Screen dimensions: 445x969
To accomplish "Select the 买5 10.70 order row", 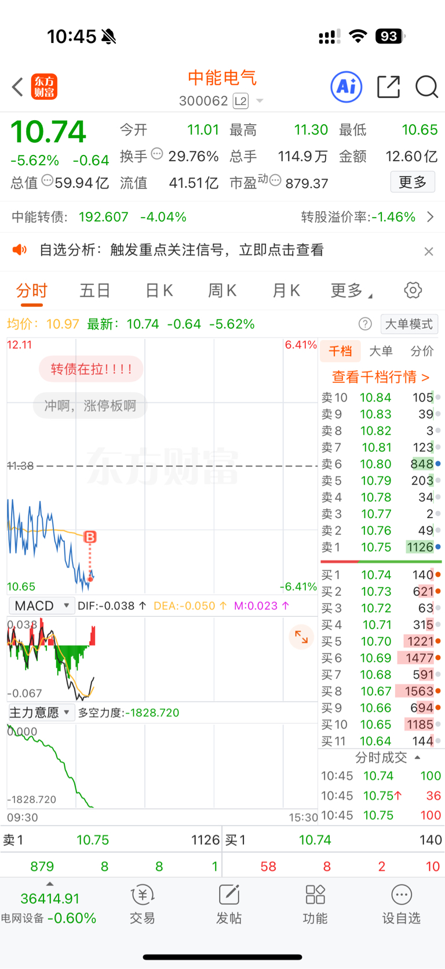I will (x=381, y=641).
